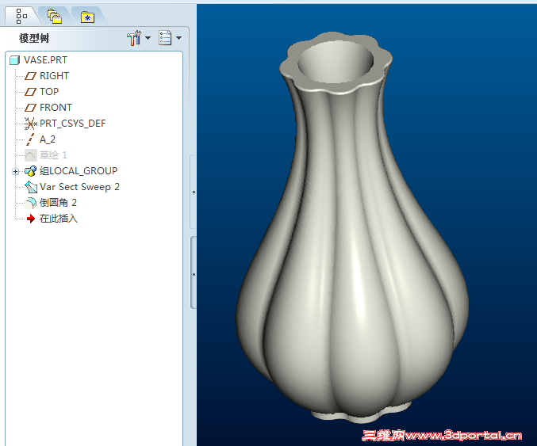Click the VASE.PRT part cube icon
Viewport: 537px width, 446px height.
tap(15, 60)
